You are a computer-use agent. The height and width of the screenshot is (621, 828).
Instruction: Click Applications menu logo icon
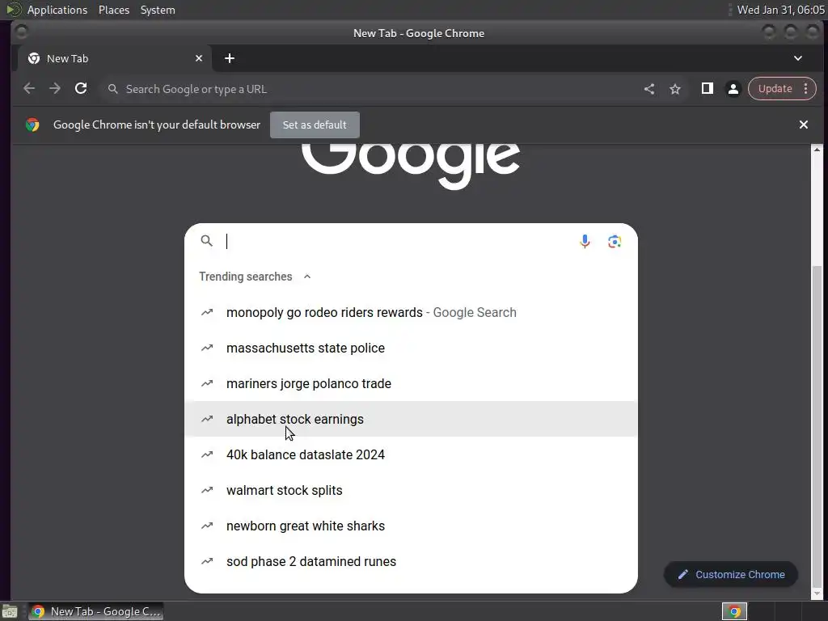(x=15, y=10)
